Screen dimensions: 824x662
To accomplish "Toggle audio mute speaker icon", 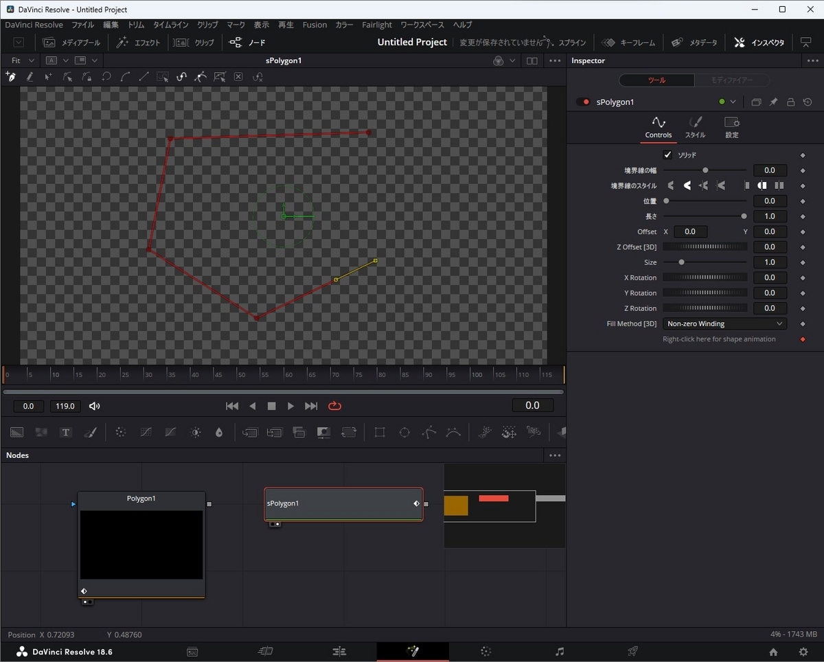I will [95, 406].
